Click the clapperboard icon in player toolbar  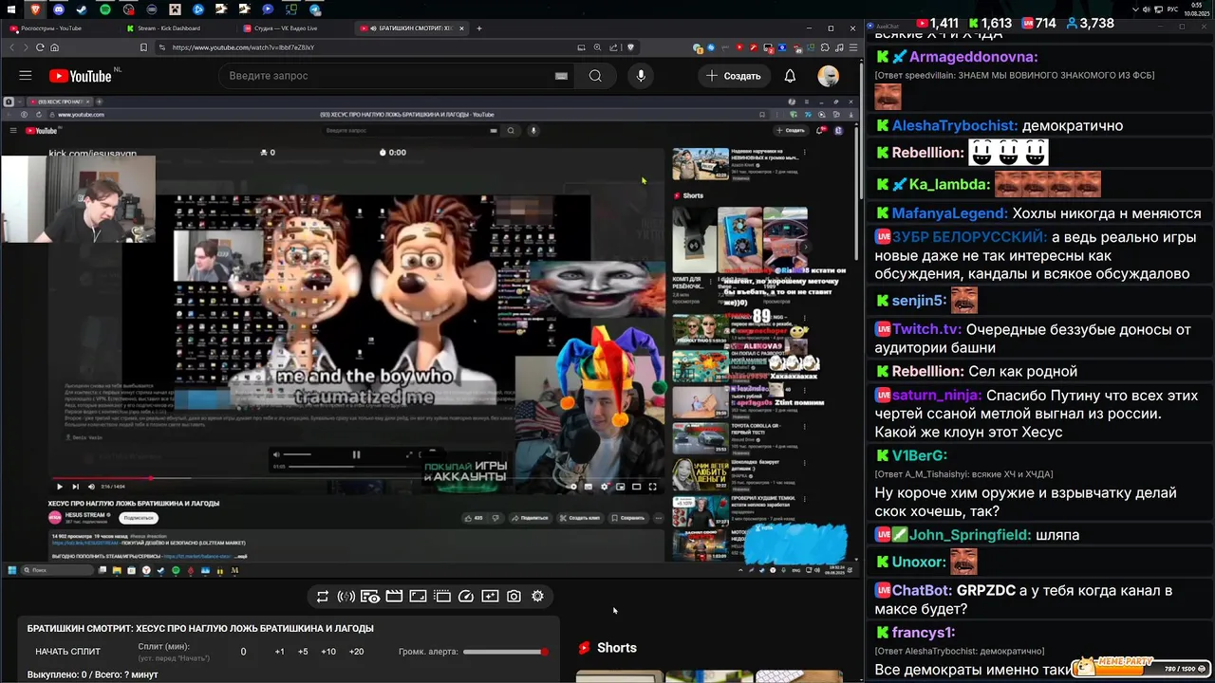click(x=394, y=597)
